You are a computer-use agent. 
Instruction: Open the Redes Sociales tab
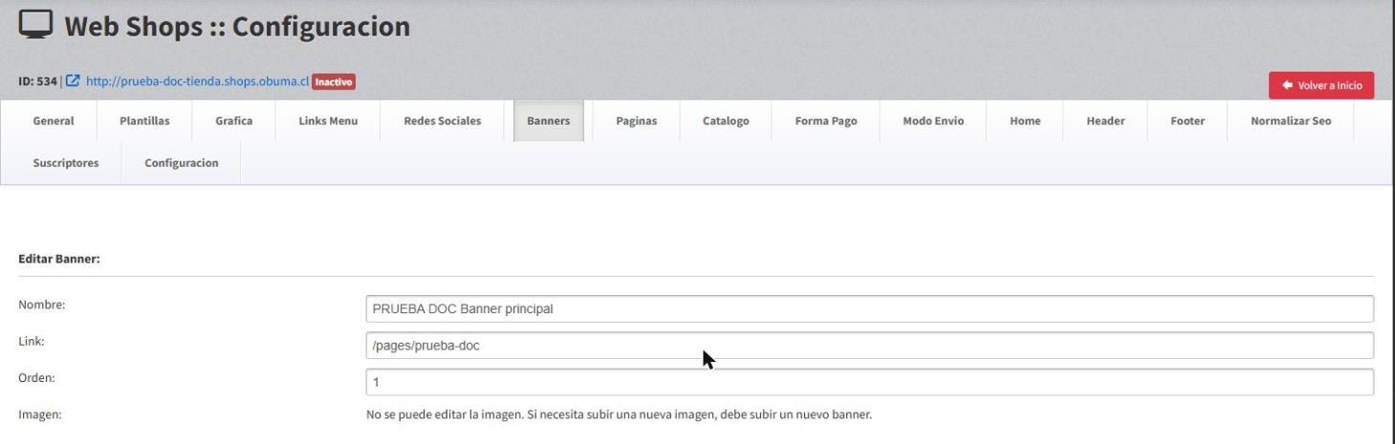(x=443, y=121)
